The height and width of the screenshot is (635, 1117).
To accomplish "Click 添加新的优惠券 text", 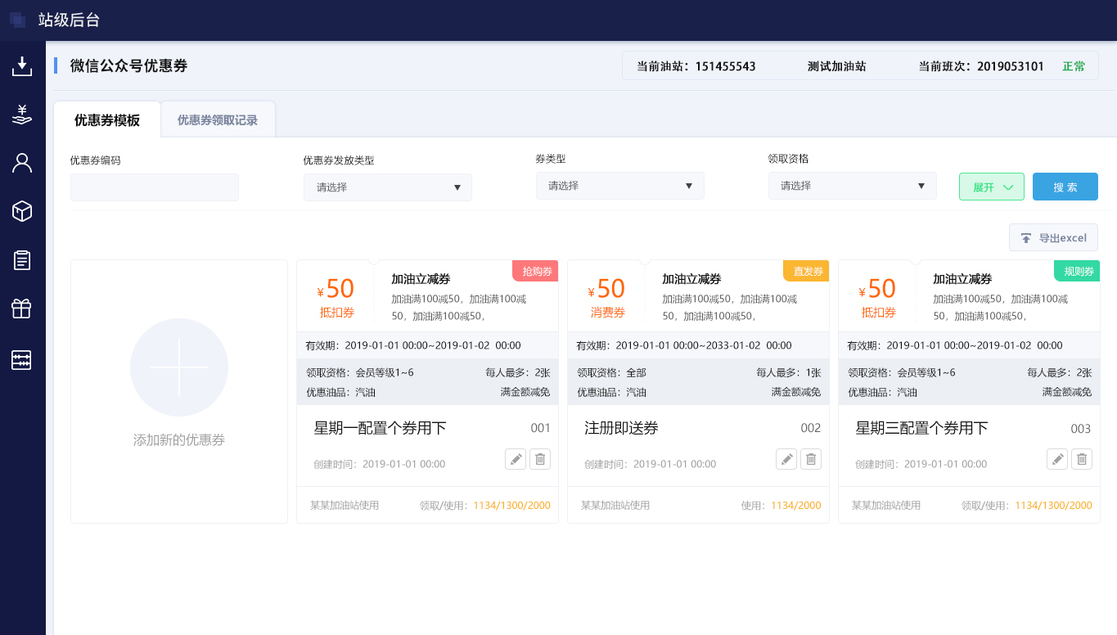I will 179,440.
